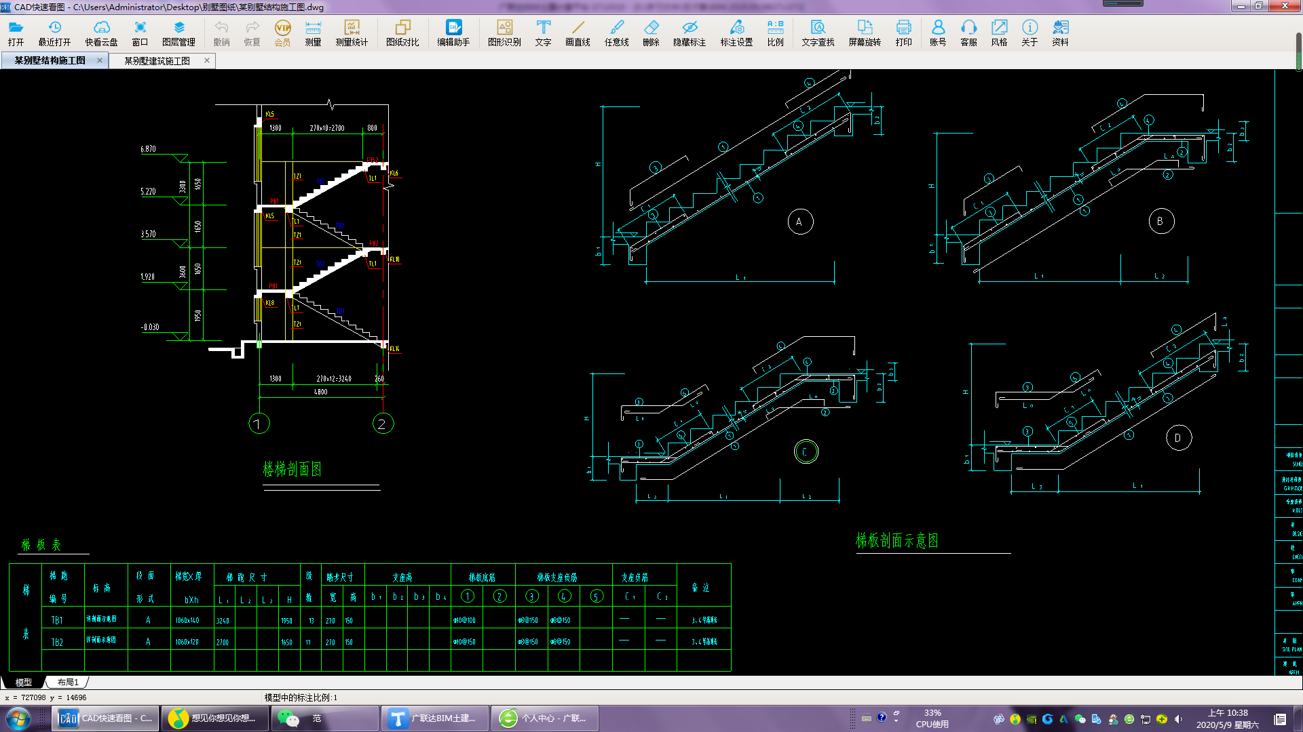1303x732 pixels.
Task: Open the 想见你想见你 taskbar window
Action: [x=216, y=718]
